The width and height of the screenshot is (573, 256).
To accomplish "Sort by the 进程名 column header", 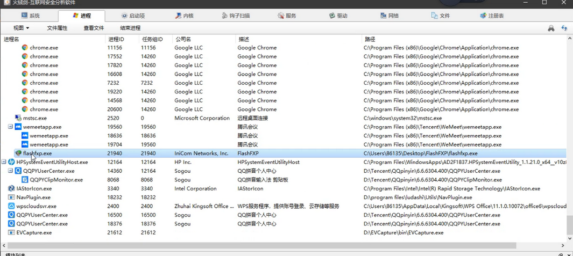I will pos(53,39).
